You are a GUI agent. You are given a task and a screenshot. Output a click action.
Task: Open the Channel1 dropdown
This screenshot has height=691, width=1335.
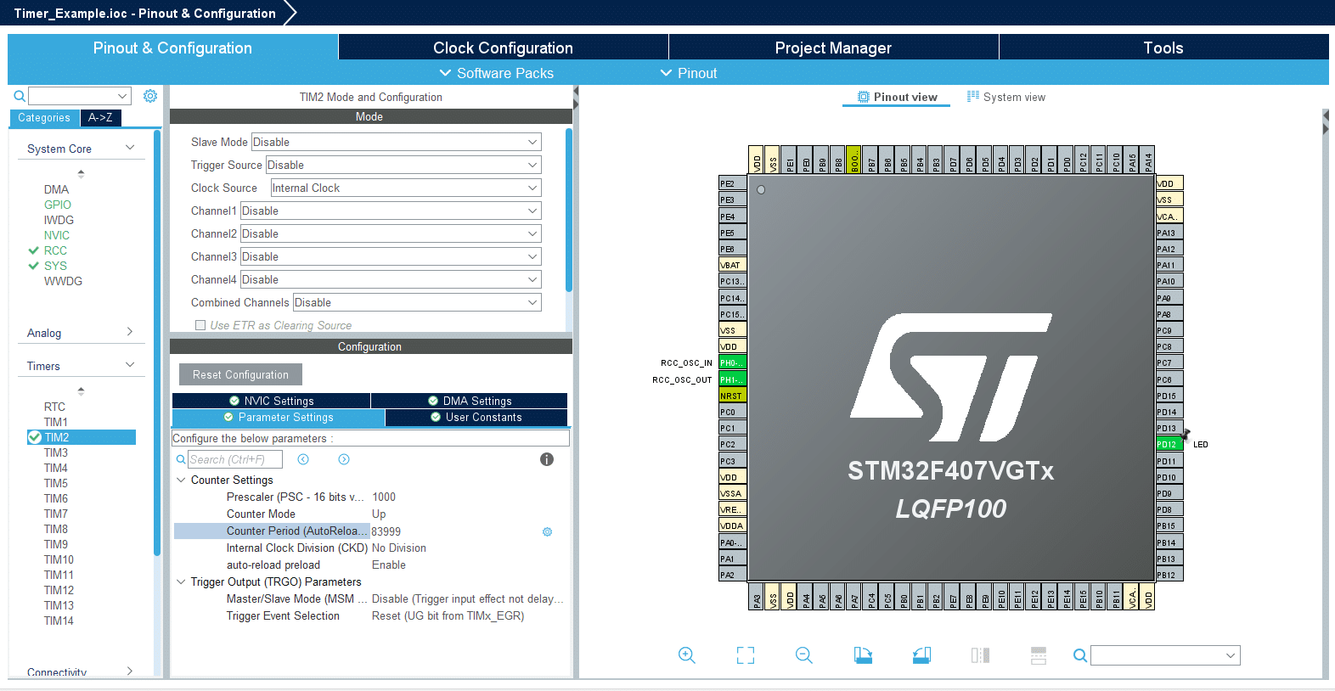point(391,211)
